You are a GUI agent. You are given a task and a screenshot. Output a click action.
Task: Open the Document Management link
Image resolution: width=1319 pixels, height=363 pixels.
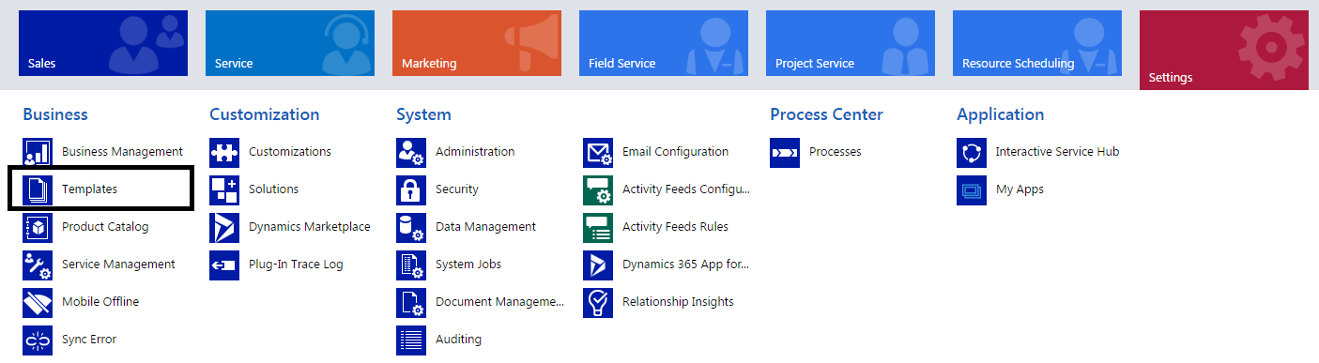coord(500,302)
